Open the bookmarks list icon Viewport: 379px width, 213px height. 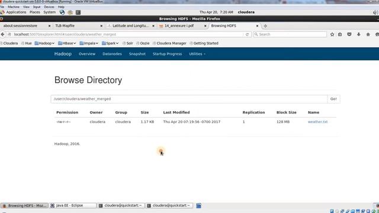(x=340, y=34)
